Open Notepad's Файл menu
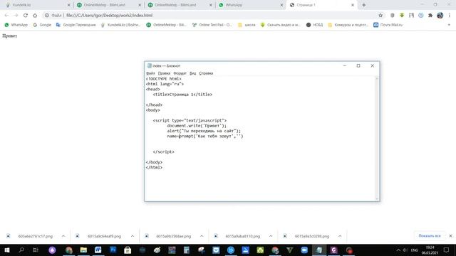The height and width of the screenshot is (256, 456). tap(150, 73)
